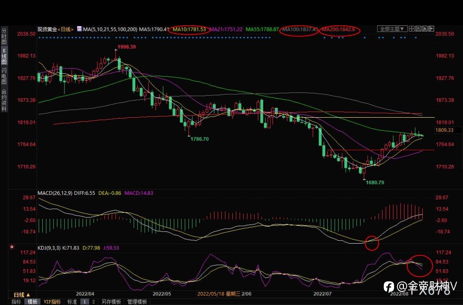Click the play replay chart icon
Screen dimensions: 463x305
point(425,29)
